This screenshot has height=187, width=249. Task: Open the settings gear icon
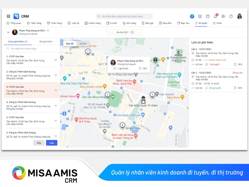pyautogui.click(x=223, y=16)
